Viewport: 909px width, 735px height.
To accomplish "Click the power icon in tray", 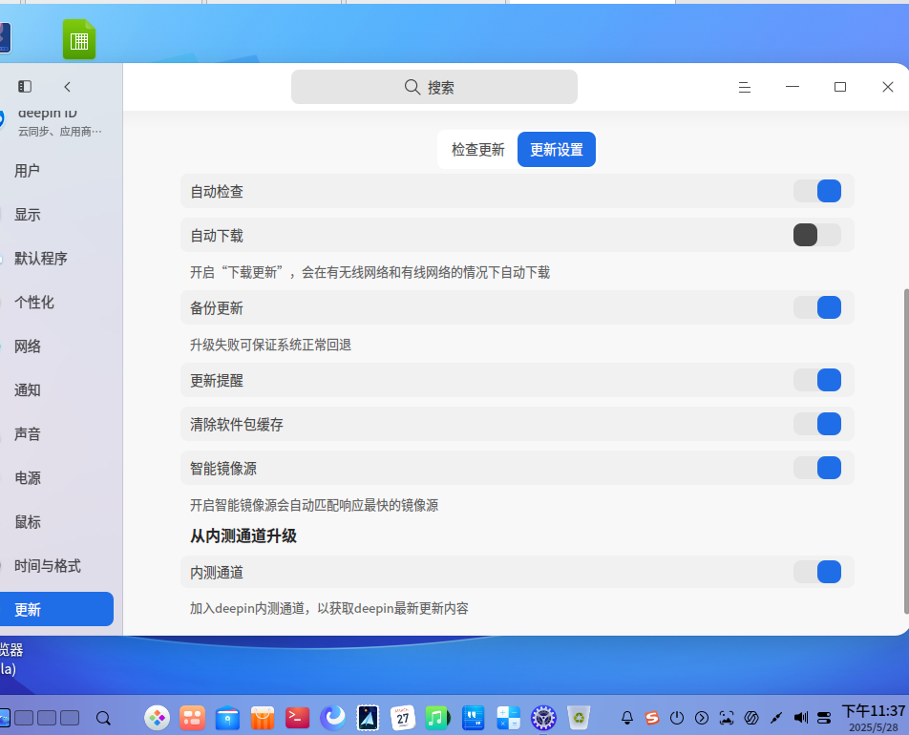I will (677, 718).
